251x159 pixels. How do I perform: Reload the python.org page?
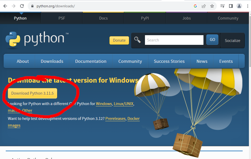click(22, 6)
